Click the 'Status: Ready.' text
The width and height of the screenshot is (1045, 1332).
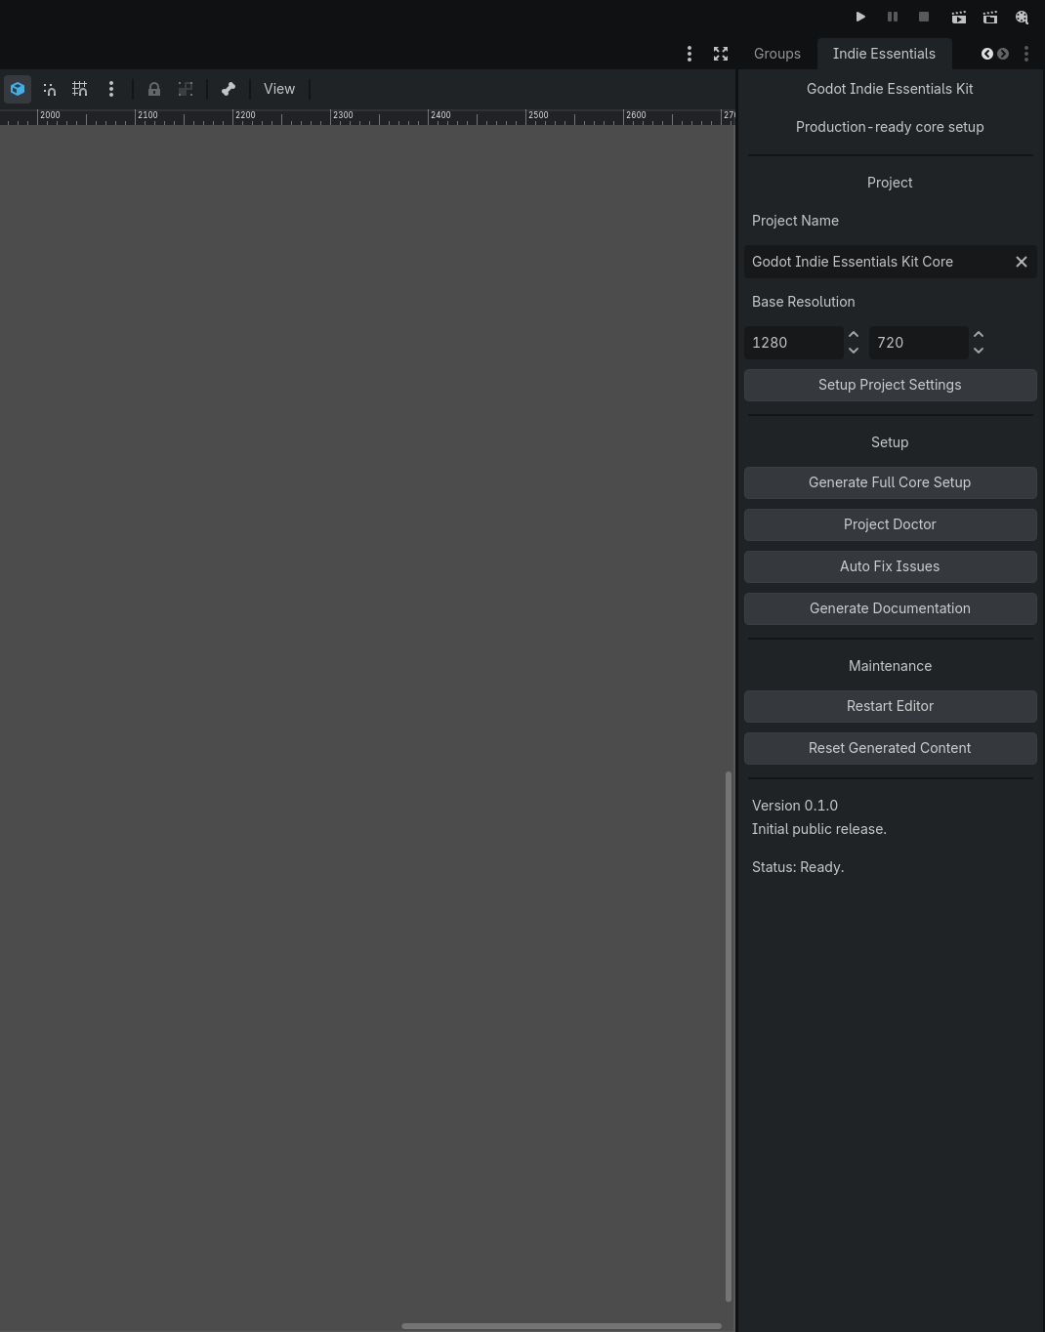tap(798, 867)
